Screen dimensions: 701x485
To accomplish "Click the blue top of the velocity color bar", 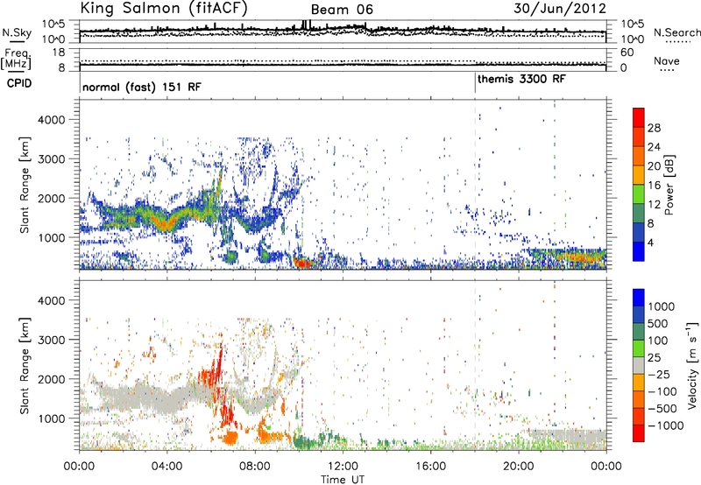I will [x=639, y=298].
